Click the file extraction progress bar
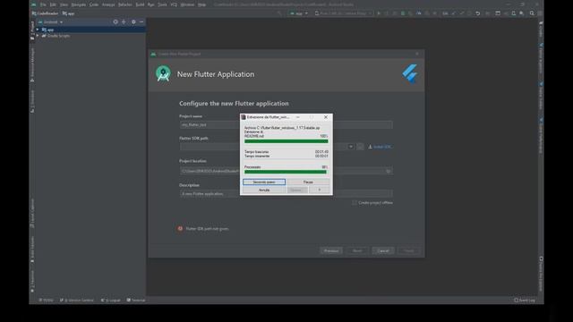Viewport: 573px width, 322px height. pos(286,141)
